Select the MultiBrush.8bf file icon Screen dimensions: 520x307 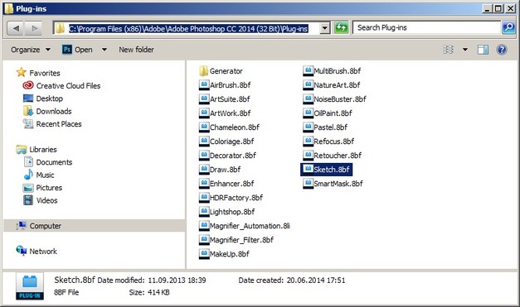[x=308, y=71]
